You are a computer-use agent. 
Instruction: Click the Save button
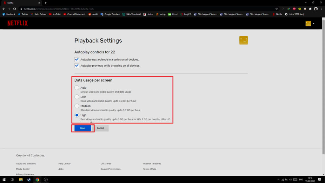tap(83, 128)
